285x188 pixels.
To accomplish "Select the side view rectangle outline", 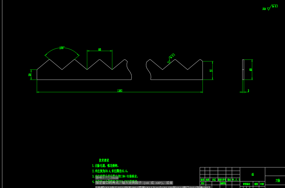I will coord(243,70).
